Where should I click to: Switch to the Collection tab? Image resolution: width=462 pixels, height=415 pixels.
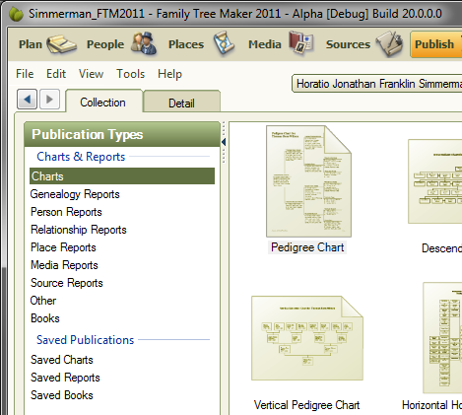(x=104, y=102)
